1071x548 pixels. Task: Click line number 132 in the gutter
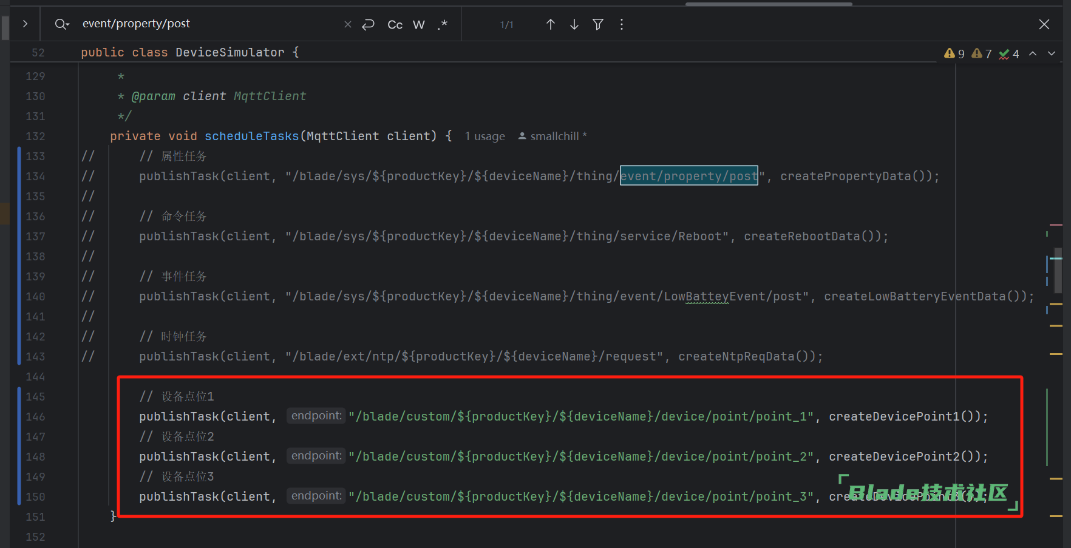pos(35,136)
